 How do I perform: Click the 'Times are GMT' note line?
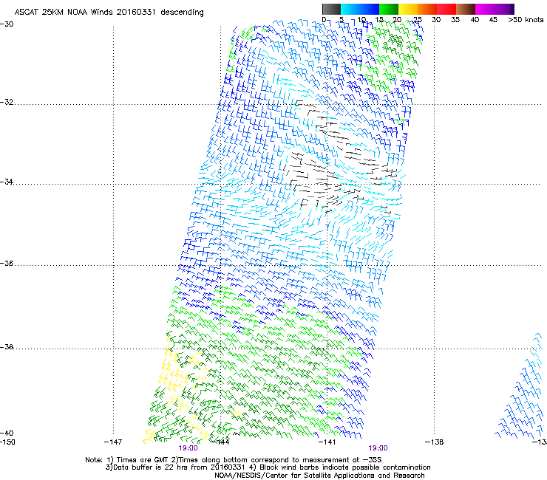point(234,460)
